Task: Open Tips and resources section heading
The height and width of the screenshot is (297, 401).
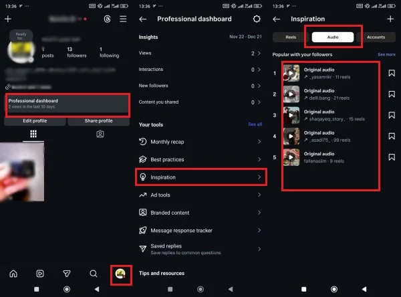Action: (162, 273)
